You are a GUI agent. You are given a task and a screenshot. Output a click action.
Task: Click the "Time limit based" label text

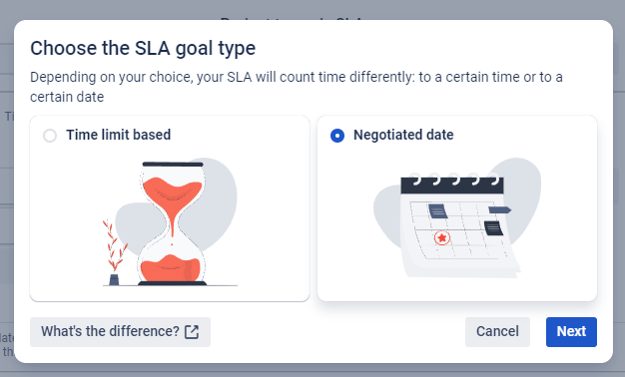[119, 135]
